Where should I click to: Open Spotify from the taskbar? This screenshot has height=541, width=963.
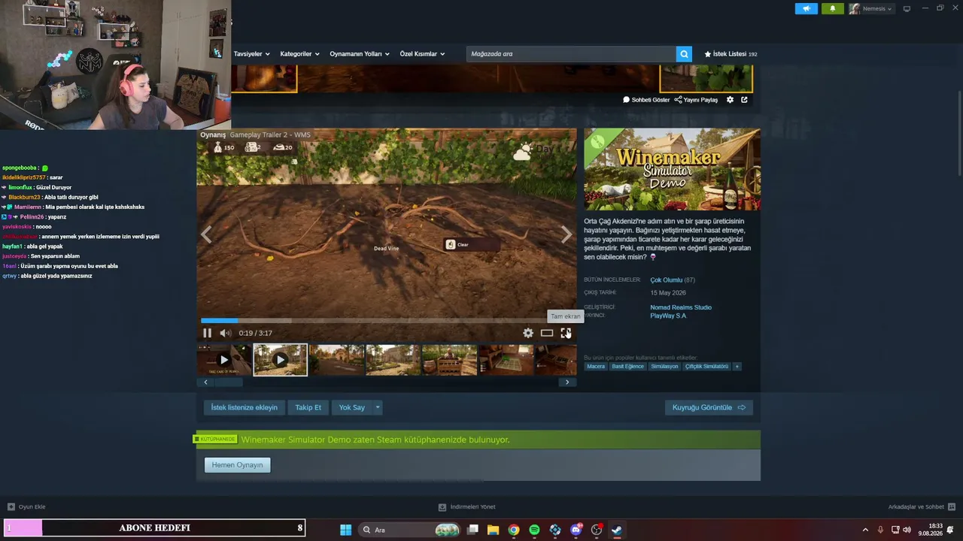coord(534,530)
